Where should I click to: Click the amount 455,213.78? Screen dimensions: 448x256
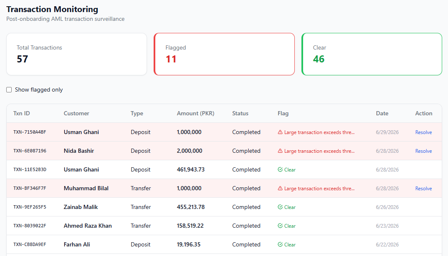click(x=191, y=207)
